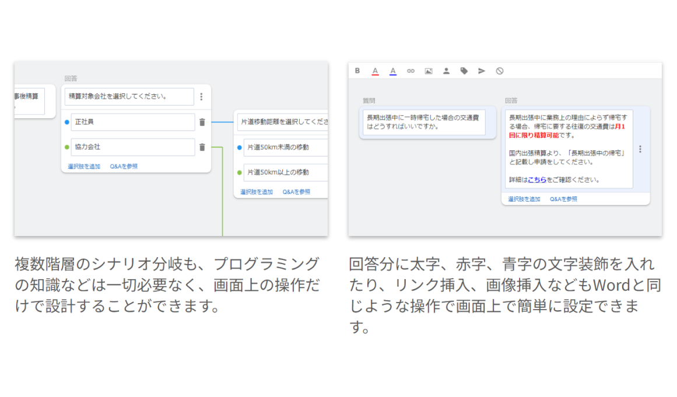
Task: Edit 片道移動距離を選択 field
Action: tap(282, 122)
